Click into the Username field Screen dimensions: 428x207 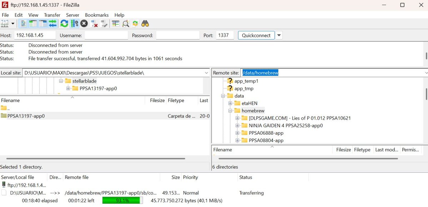click(106, 35)
